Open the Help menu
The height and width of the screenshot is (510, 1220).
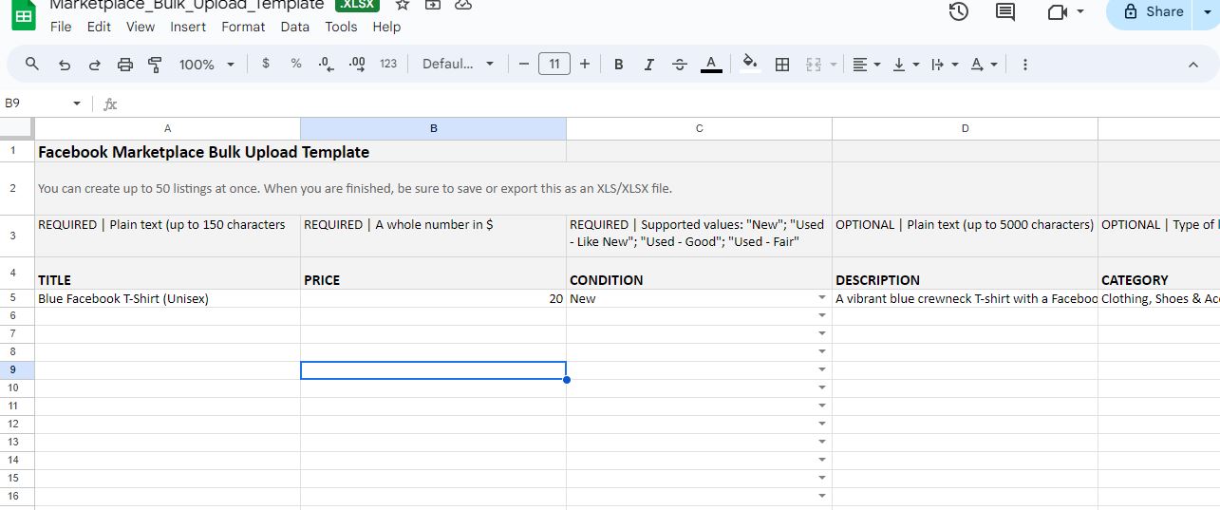click(x=386, y=27)
